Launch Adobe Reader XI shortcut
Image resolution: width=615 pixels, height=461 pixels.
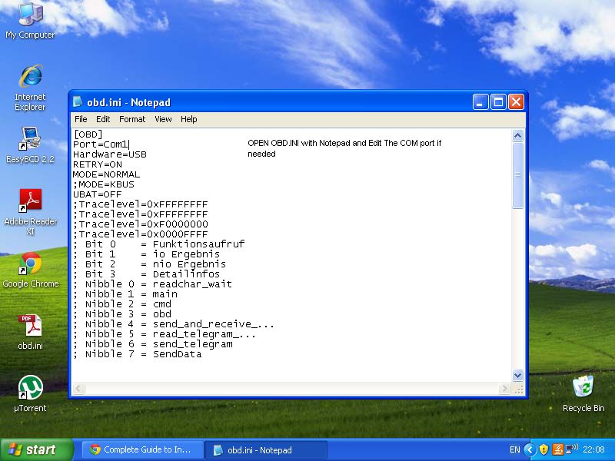(x=30, y=201)
